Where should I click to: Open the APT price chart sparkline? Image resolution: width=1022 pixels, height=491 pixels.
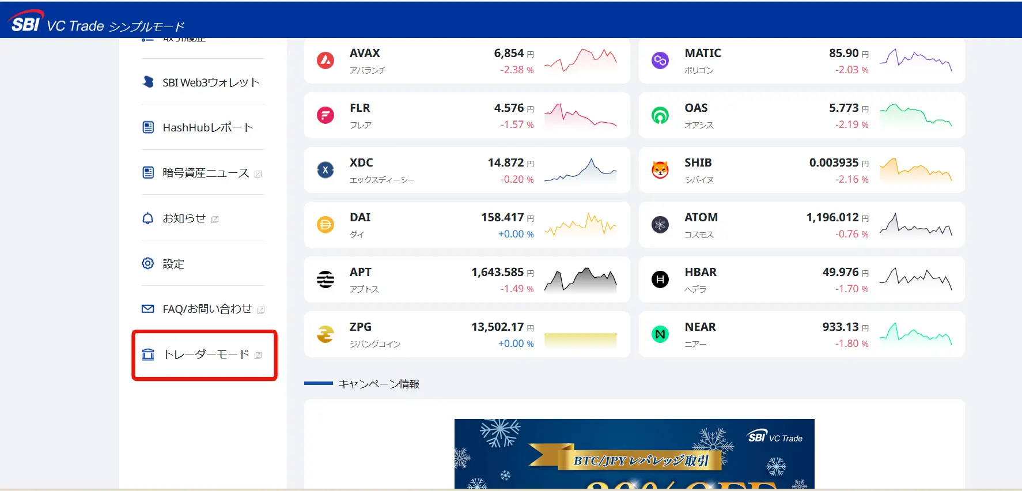[580, 280]
